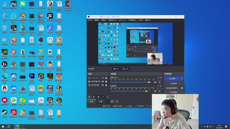Click the webcam overlay in the OBS preview
This screenshot has width=230, height=129.
pyautogui.click(x=155, y=59)
